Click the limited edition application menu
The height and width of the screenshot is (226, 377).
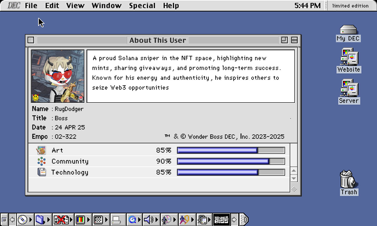[x=350, y=5]
